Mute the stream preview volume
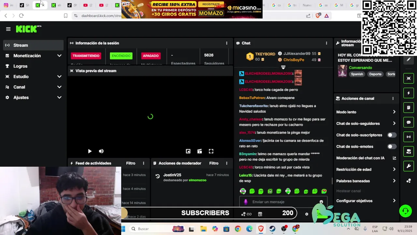The height and width of the screenshot is (235, 417). pyautogui.click(x=101, y=151)
